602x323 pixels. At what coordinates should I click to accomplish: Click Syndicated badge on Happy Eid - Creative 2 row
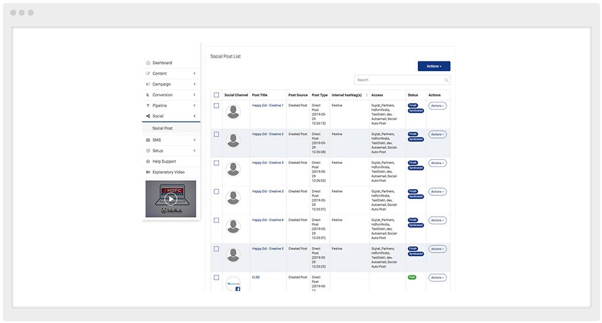(x=416, y=139)
